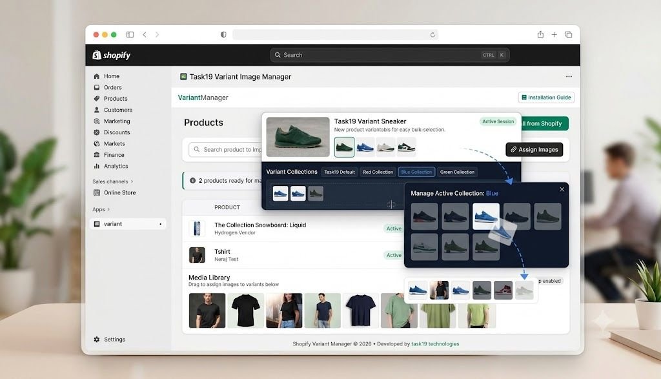Image resolution: width=661 pixels, height=379 pixels.
Task: Click the VariantManager brand title
Action: 203,97
